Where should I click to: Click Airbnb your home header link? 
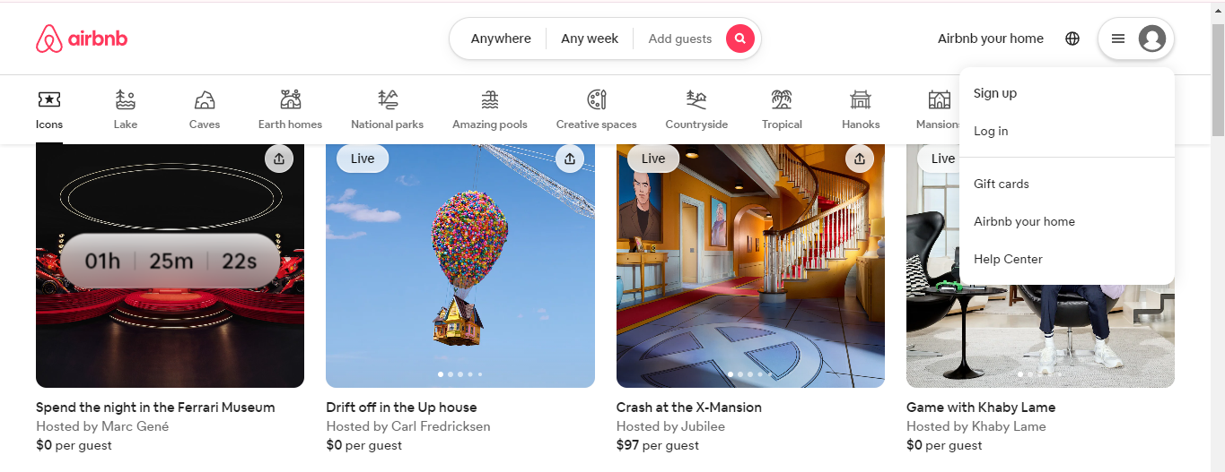991,39
